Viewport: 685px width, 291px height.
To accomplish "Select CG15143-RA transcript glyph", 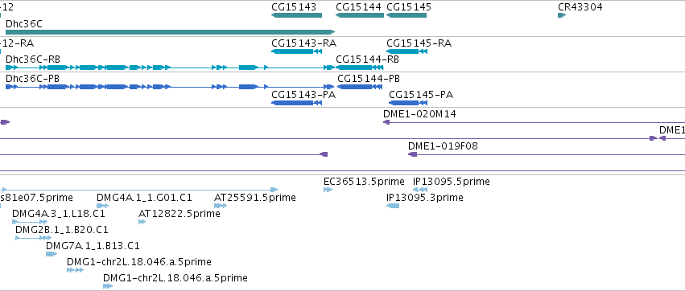I will click(x=297, y=51).
